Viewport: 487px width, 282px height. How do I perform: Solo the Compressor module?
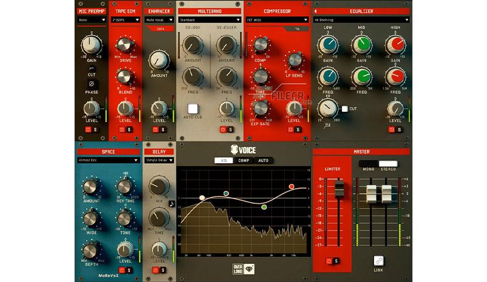pos(298,129)
